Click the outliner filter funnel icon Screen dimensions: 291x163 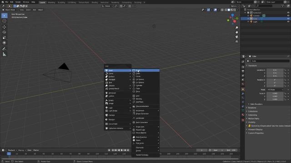[283, 6]
